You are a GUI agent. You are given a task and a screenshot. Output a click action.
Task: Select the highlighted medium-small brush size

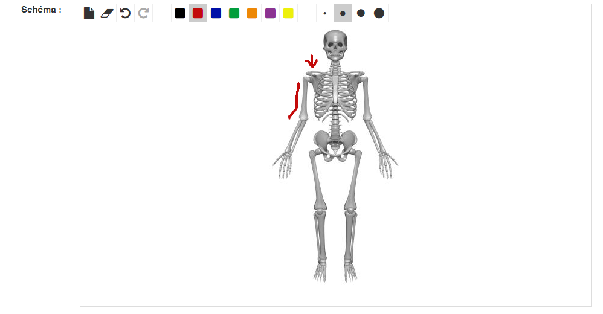pos(343,13)
